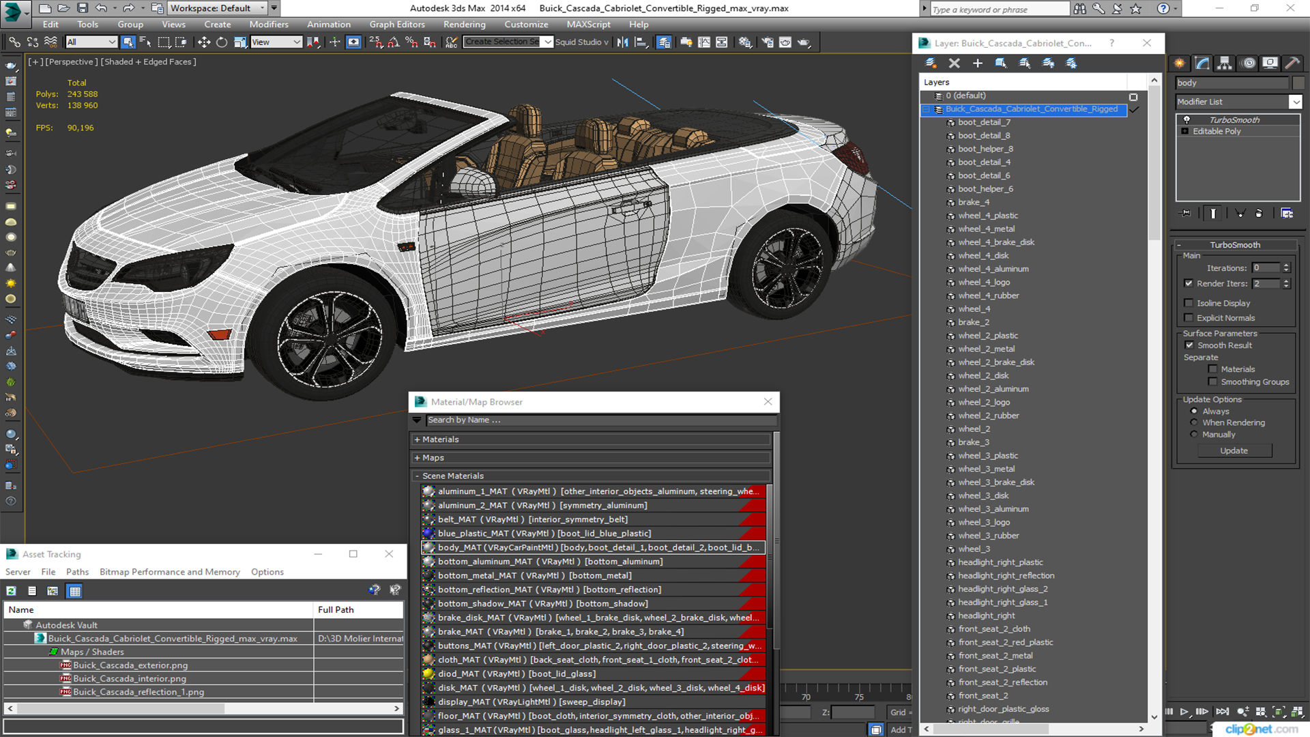The height and width of the screenshot is (737, 1310).
Task: Expand the Materials group in browser
Action: 417,439
